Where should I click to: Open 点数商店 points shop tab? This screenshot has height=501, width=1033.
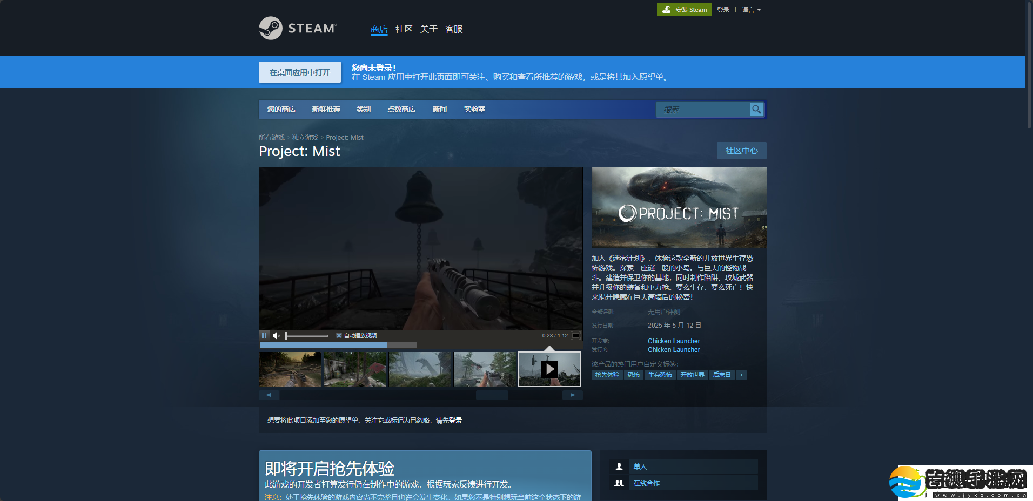point(401,109)
